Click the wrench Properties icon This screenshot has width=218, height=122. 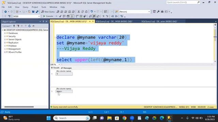(158, 12)
